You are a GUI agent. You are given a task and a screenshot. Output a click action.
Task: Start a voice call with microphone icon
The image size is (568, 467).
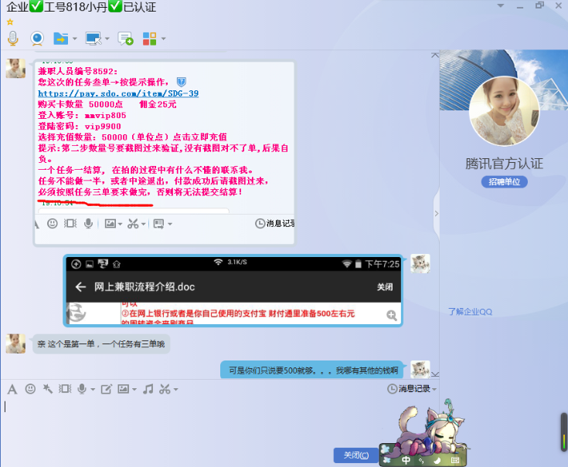coord(13,39)
